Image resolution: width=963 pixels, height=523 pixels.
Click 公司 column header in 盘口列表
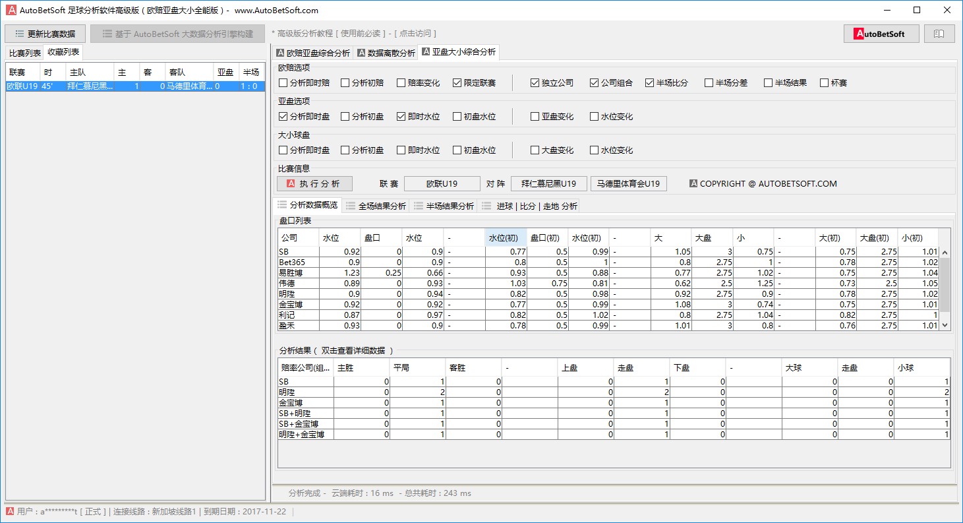299,237
